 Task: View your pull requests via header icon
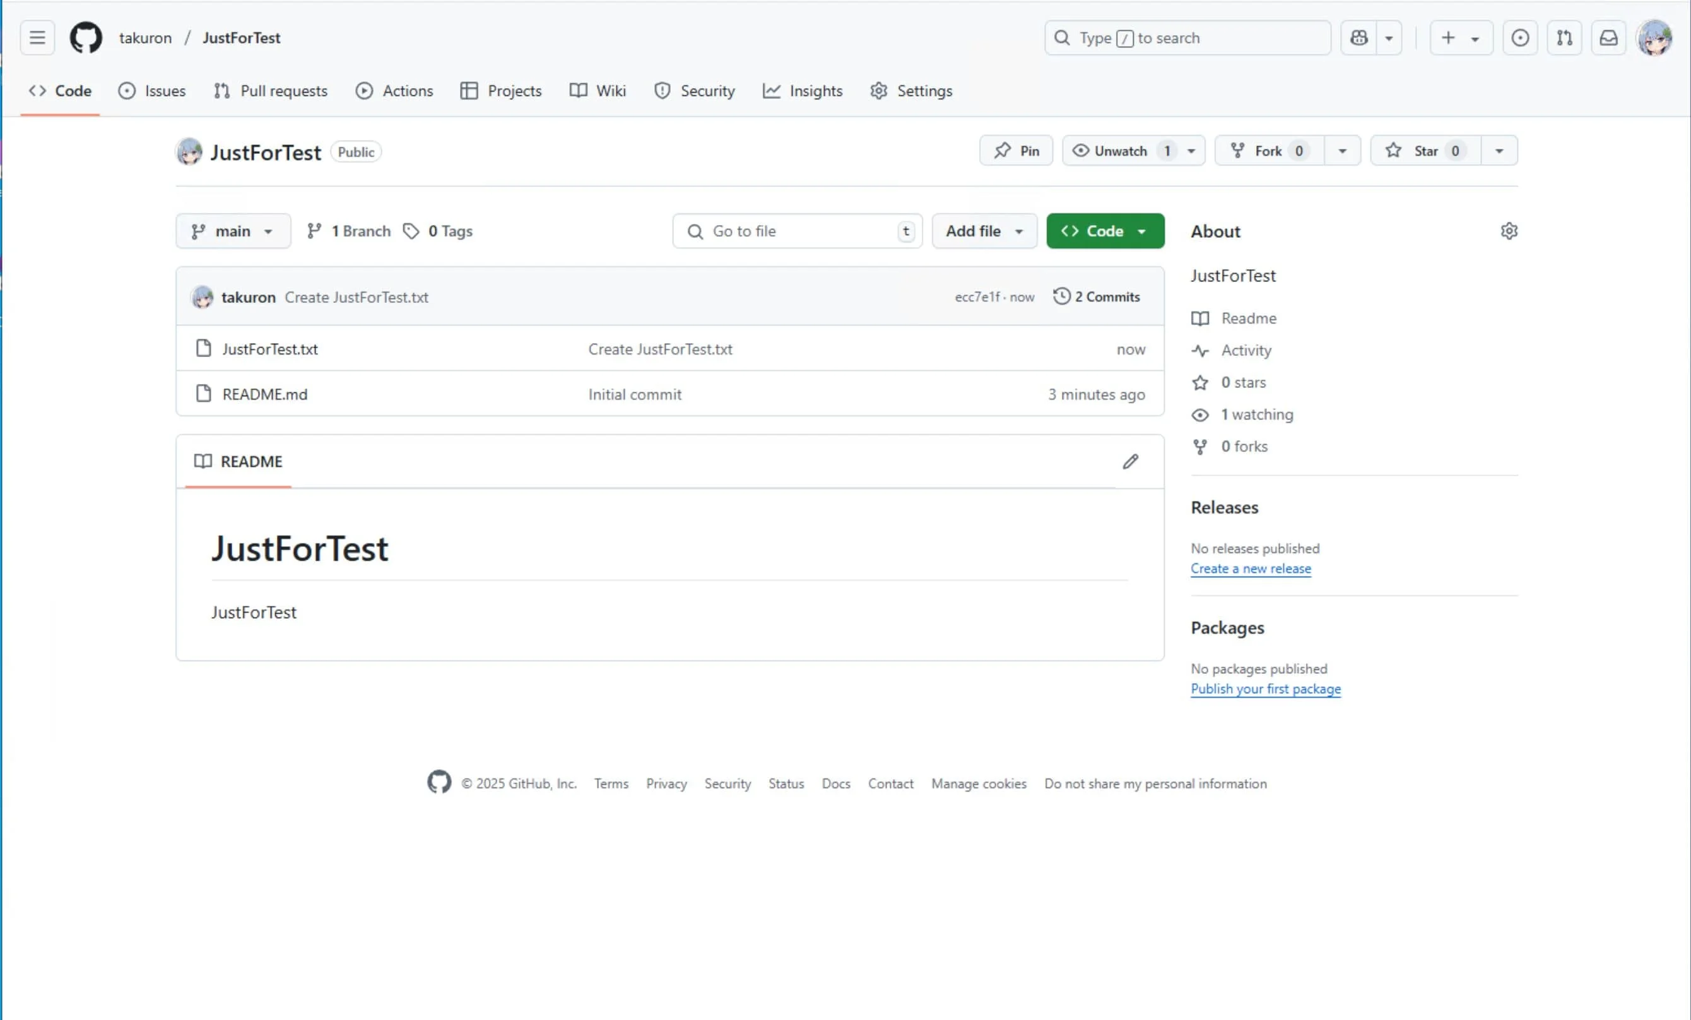[1564, 38]
